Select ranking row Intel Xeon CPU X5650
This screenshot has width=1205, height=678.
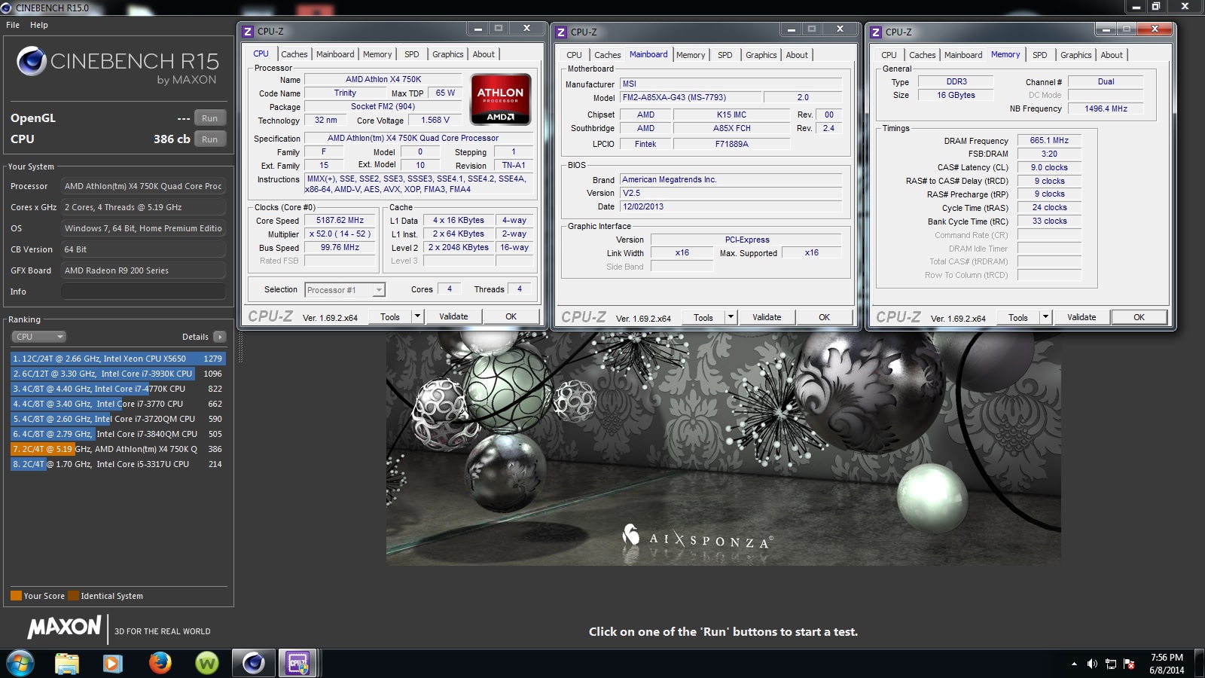(117, 359)
